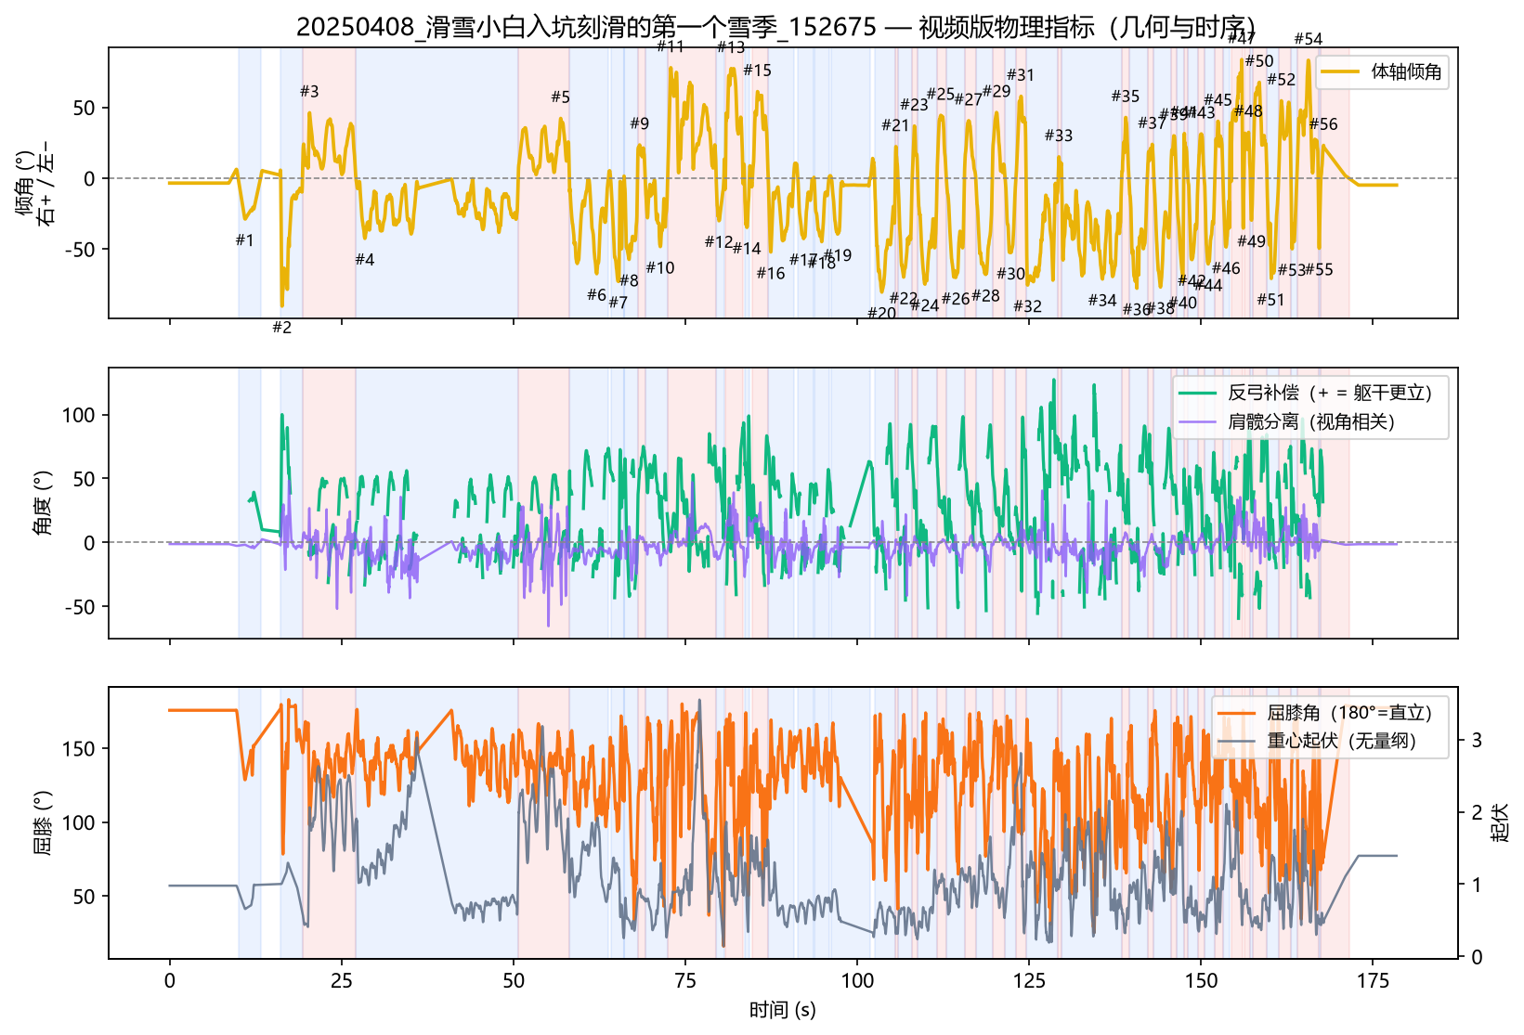Image resolution: width=1524 pixels, height=1035 pixels.
Task: Click the gray line sample for 重心起伏
Action: coord(1237,742)
